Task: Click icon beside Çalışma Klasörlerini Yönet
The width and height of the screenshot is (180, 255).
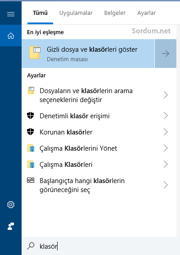Action: [x=31, y=148]
